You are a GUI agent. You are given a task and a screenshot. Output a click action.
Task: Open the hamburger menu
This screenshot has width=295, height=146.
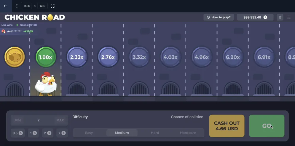[x=289, y=17]
